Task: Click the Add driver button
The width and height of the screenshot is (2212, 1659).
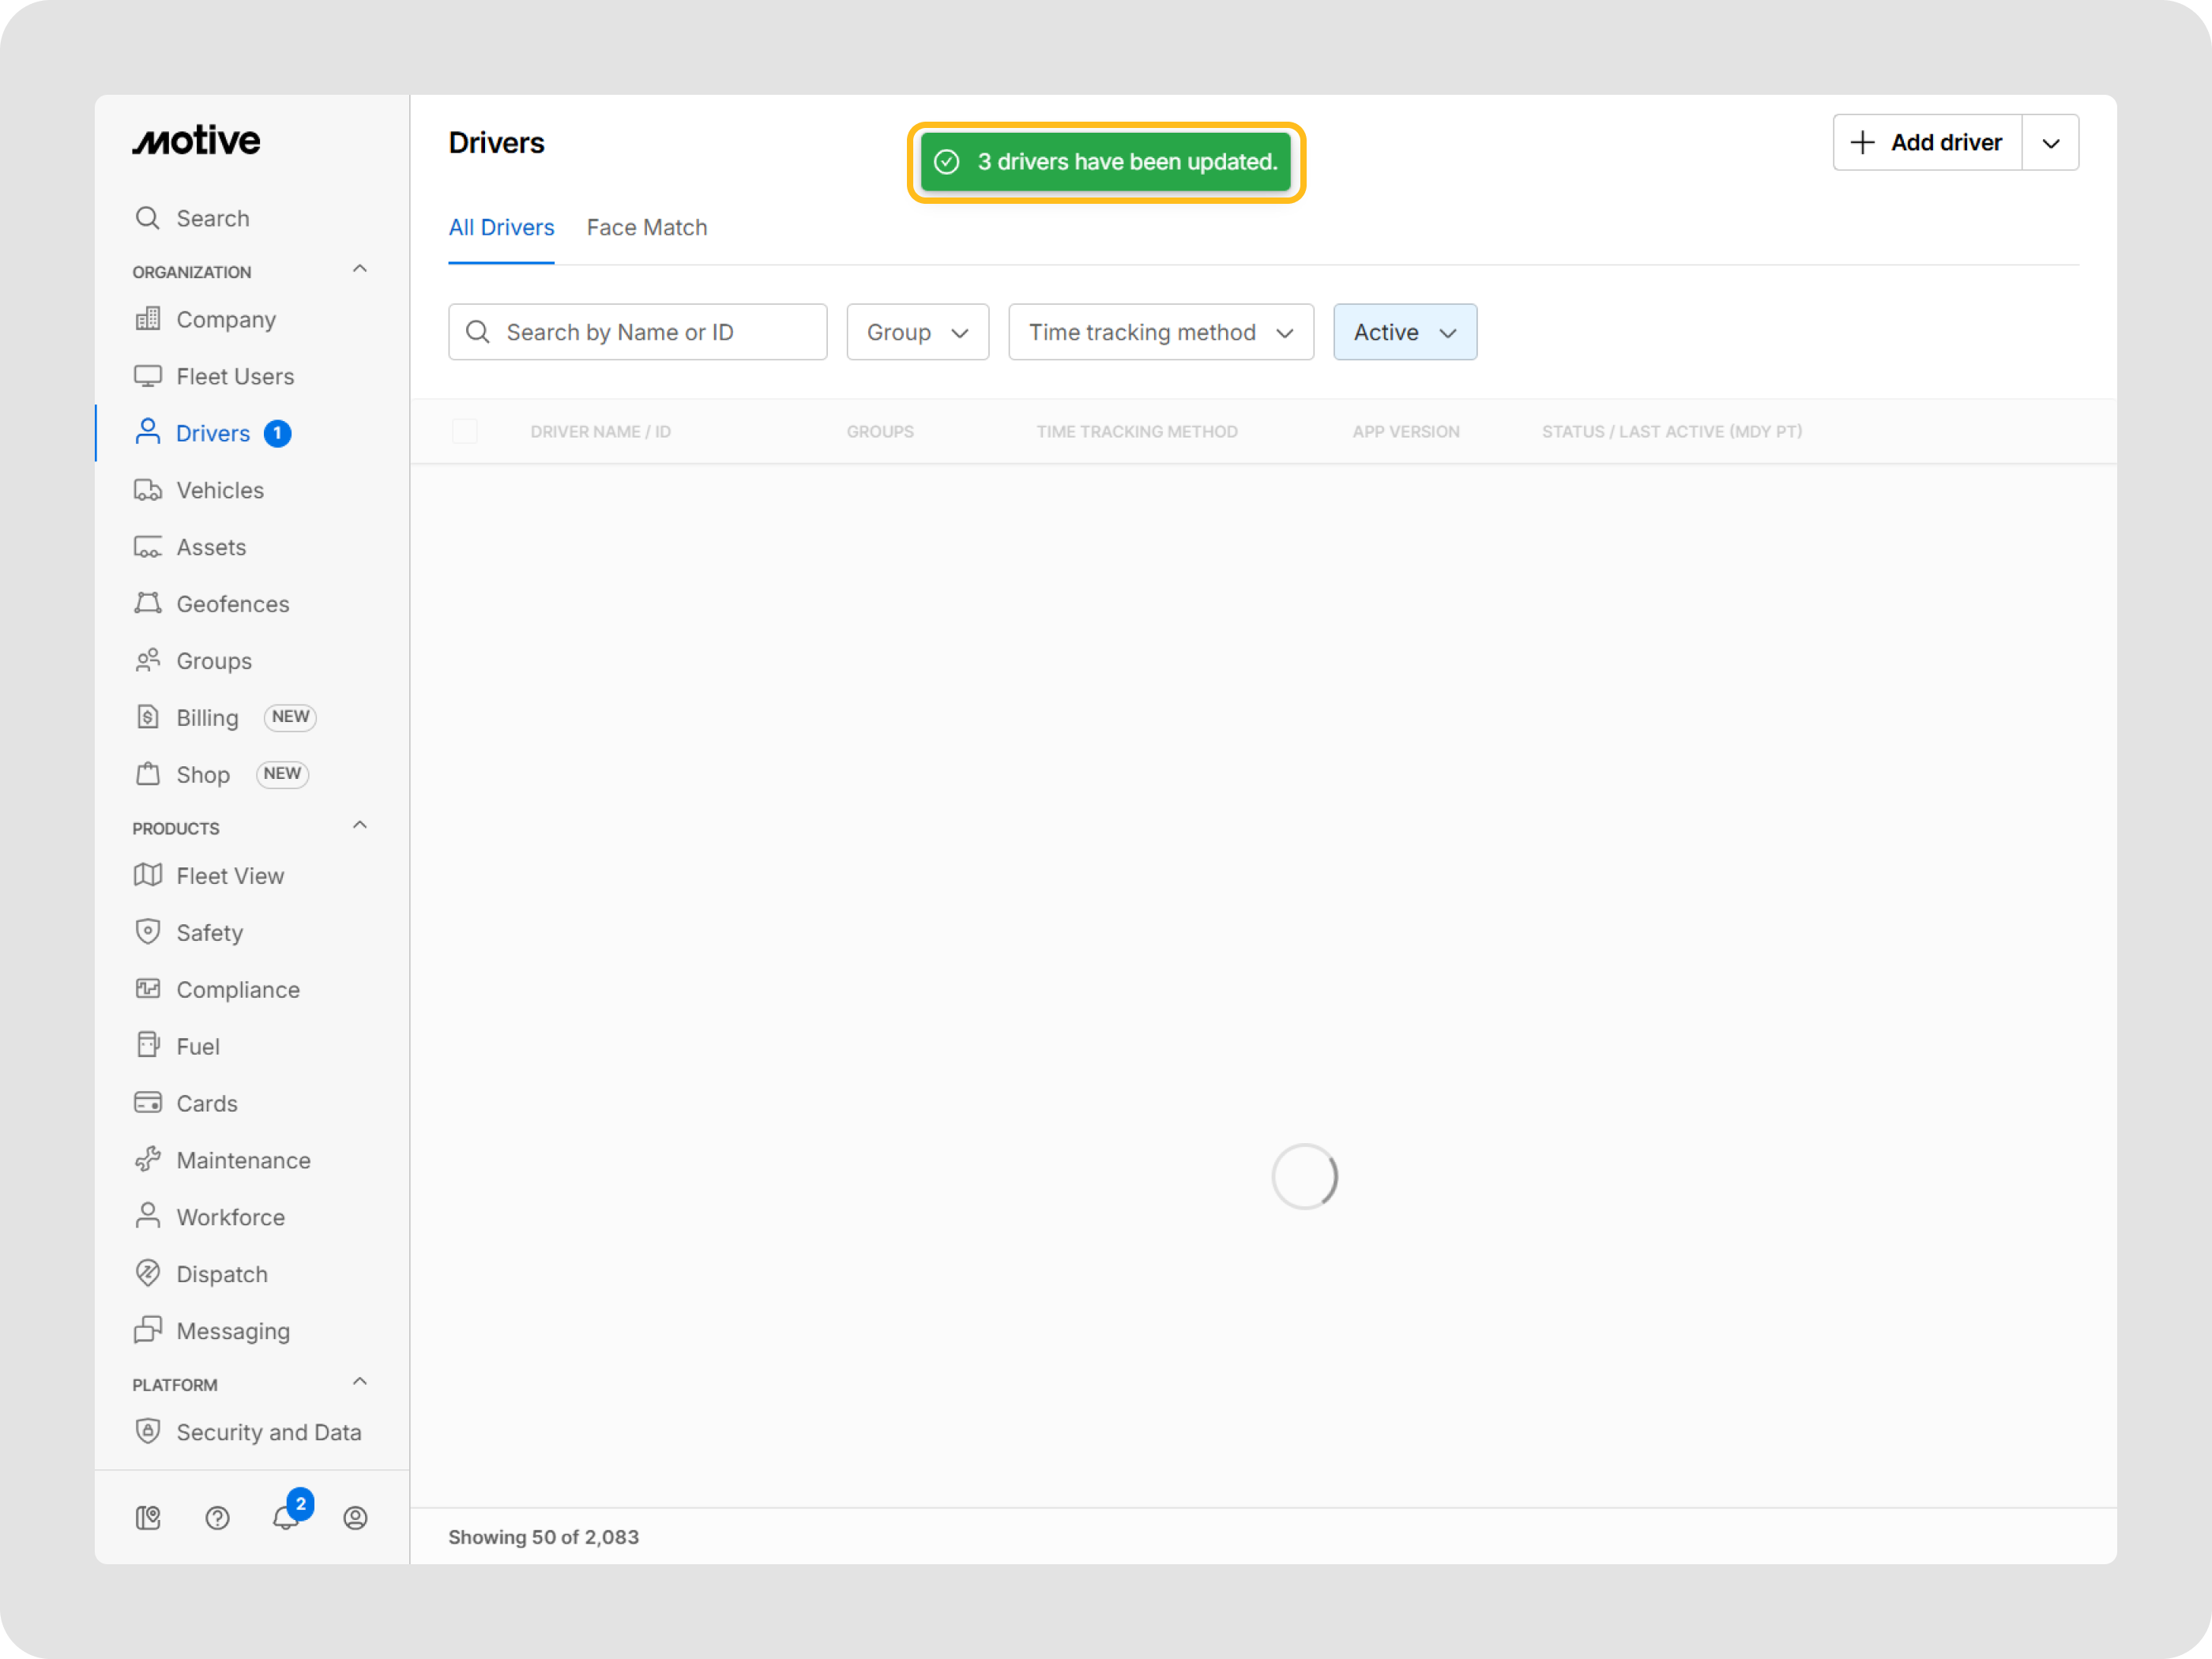Action: coord(1925,142)
